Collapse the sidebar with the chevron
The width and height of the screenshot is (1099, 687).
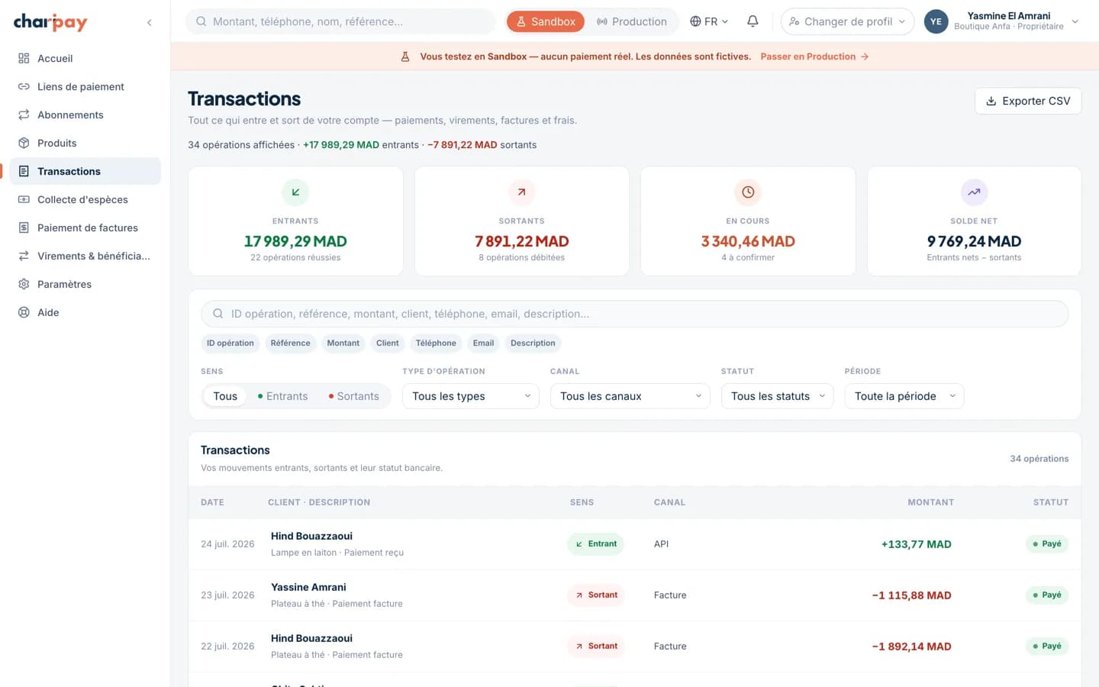[150, 22]
